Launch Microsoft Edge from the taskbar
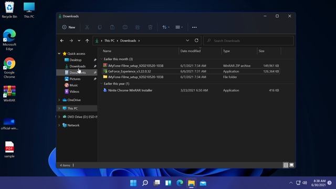 180,183
